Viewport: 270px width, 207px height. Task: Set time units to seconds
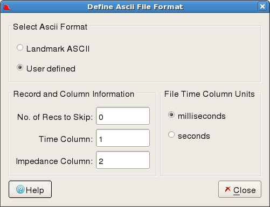[x=171, y=134]
